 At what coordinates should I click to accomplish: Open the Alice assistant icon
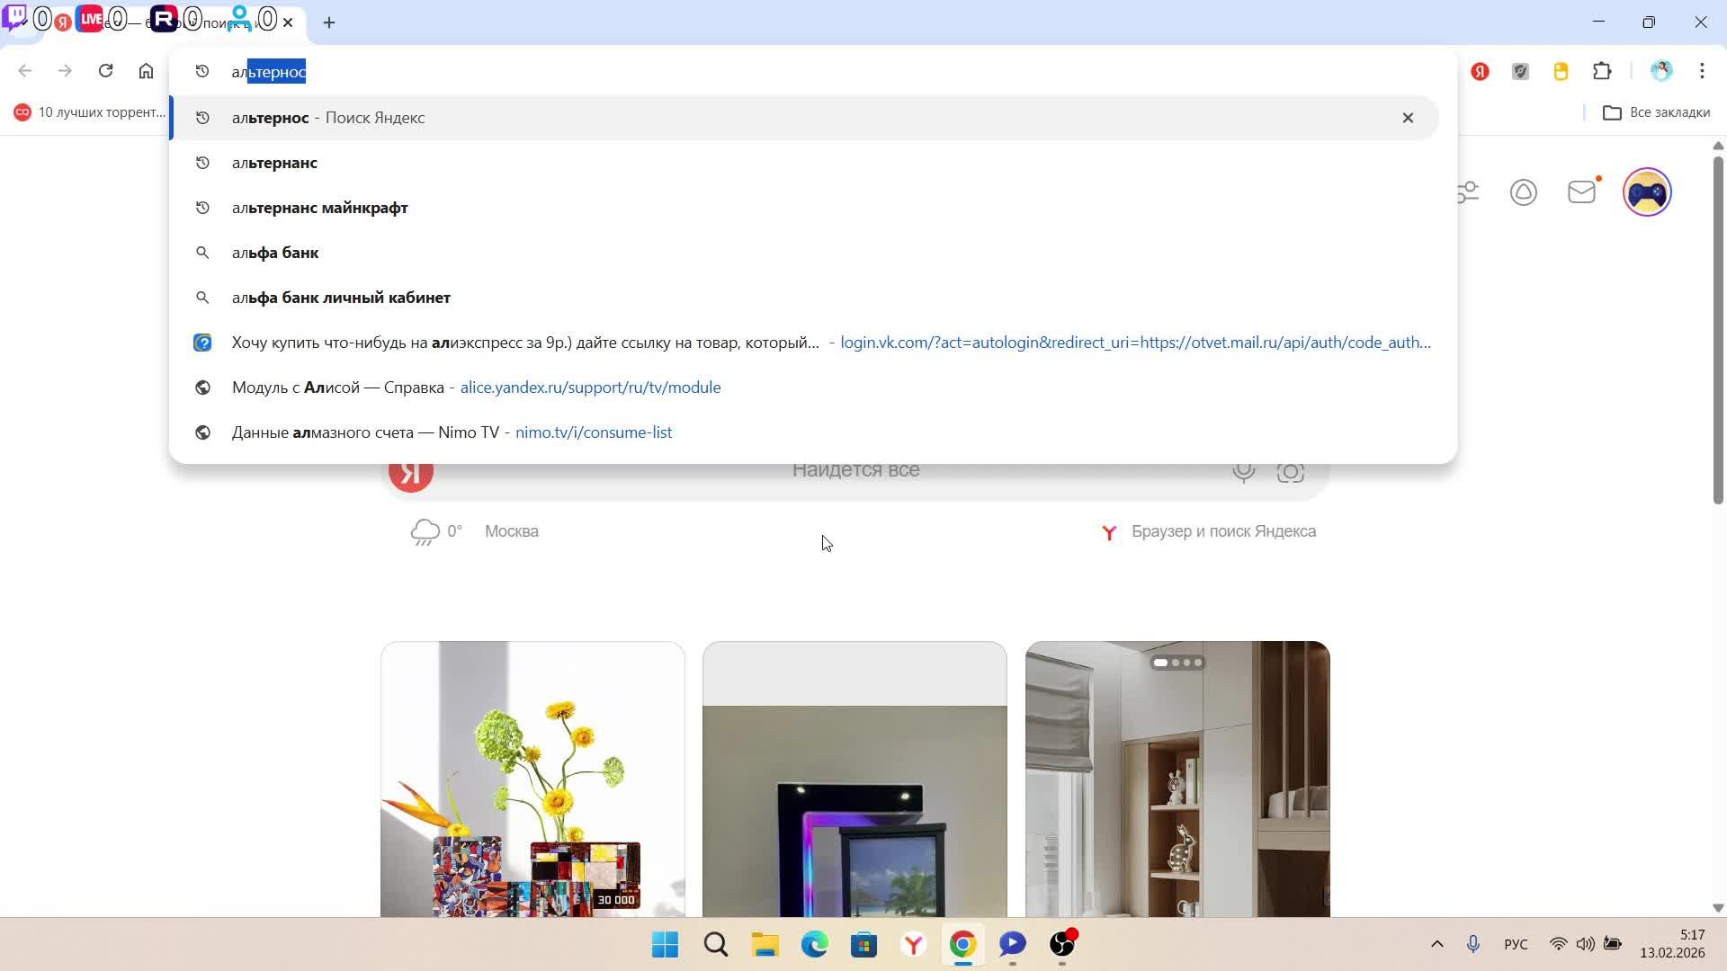[x=1523, y=192]
